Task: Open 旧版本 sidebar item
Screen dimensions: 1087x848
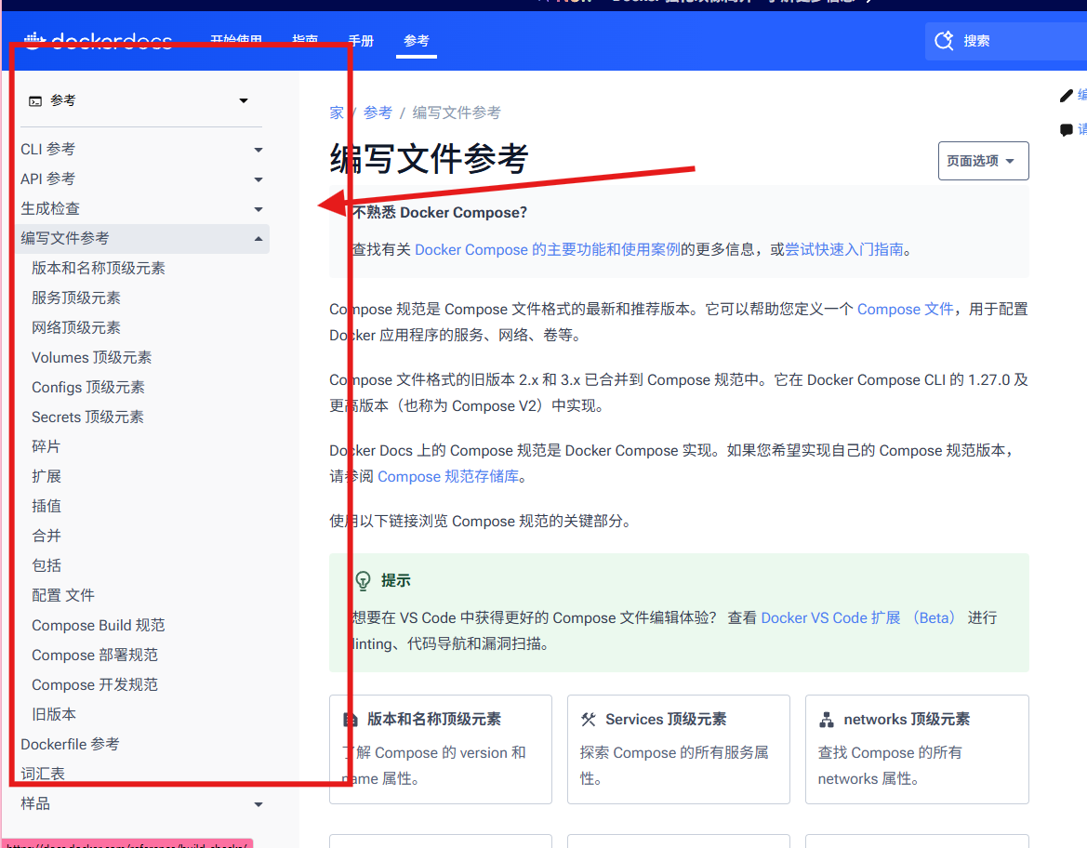Action: (x=54, y=715)
